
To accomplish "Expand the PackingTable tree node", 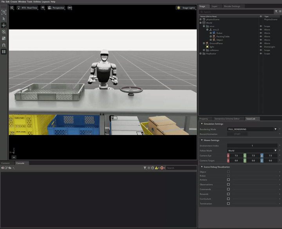I will [211, 36].
